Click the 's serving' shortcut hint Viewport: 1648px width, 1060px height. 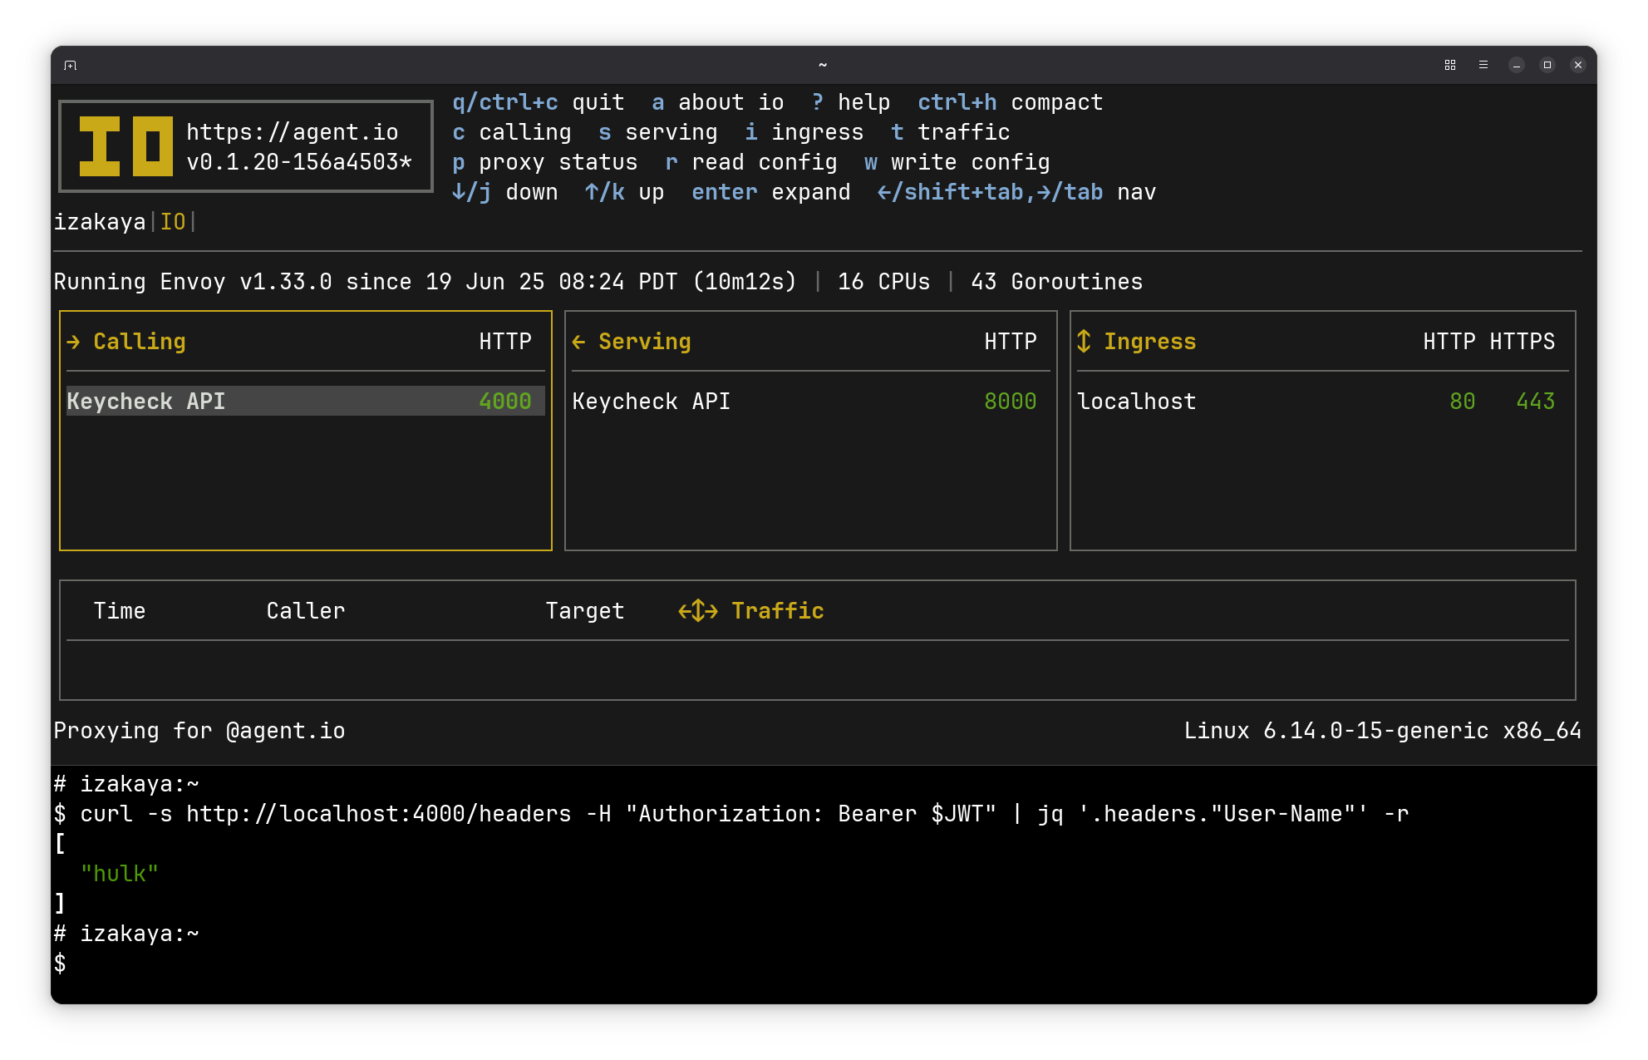(x=658, y=132)
